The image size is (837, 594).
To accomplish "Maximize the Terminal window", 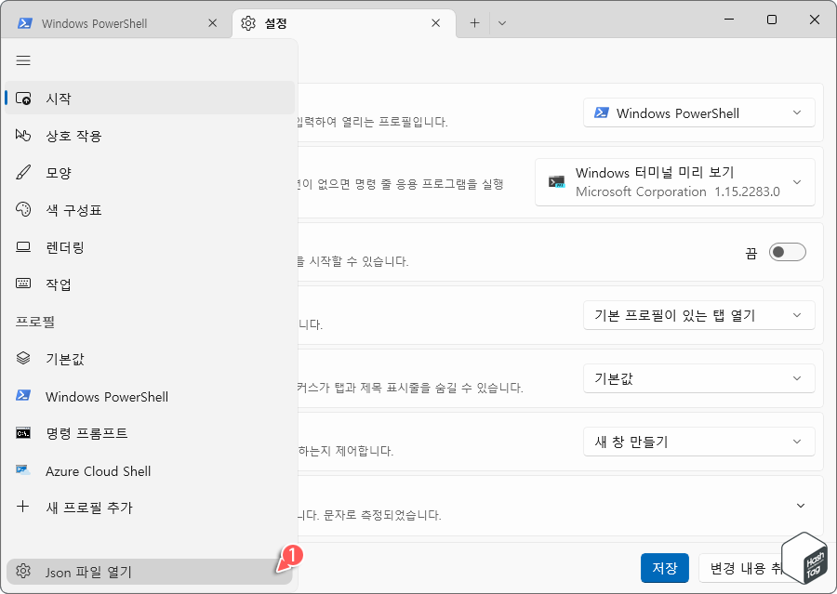I will tap(772, 20).
